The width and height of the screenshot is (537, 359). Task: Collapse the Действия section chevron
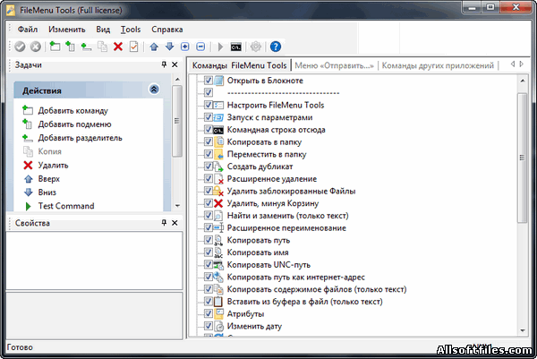(154, 90)
